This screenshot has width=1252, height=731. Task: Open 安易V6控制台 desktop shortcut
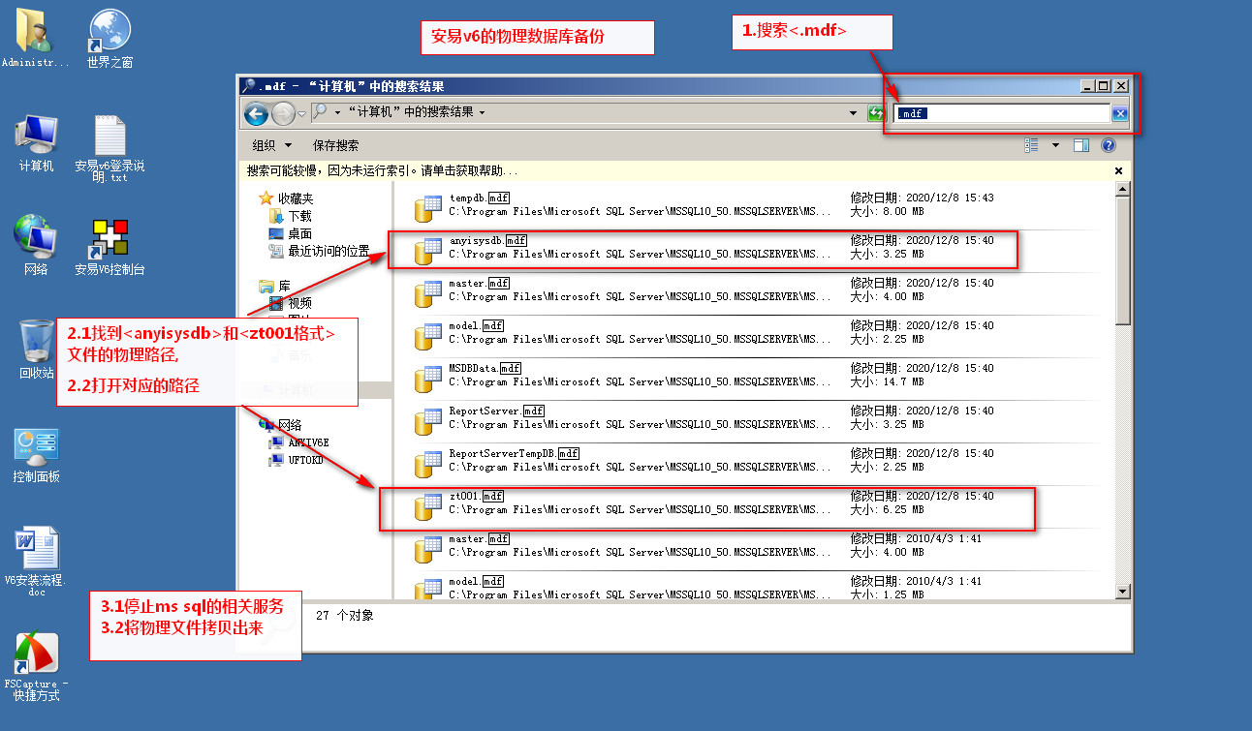110,247
